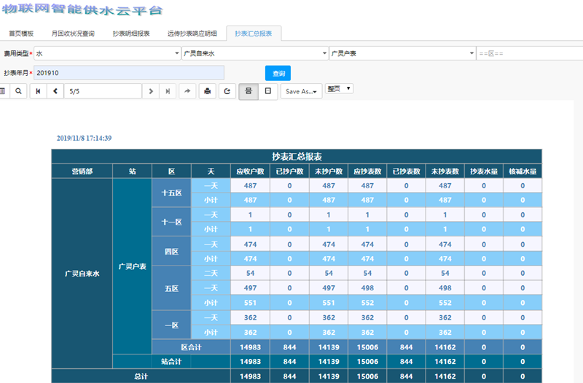Switch to the continuous page layout view
Image resolution: width=583 pixels, height=383 pixels.
coord(249,91)
